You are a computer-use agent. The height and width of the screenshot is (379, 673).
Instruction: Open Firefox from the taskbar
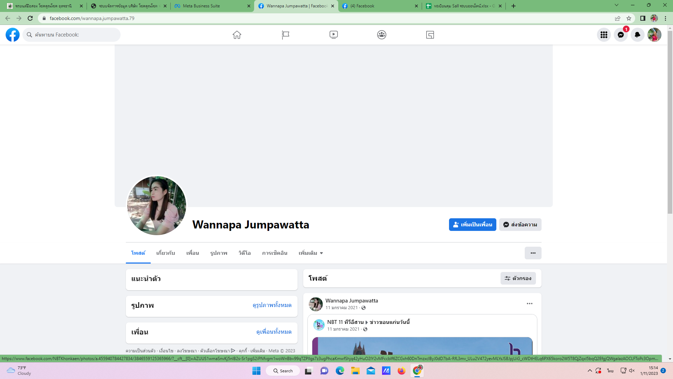point(401,371)
